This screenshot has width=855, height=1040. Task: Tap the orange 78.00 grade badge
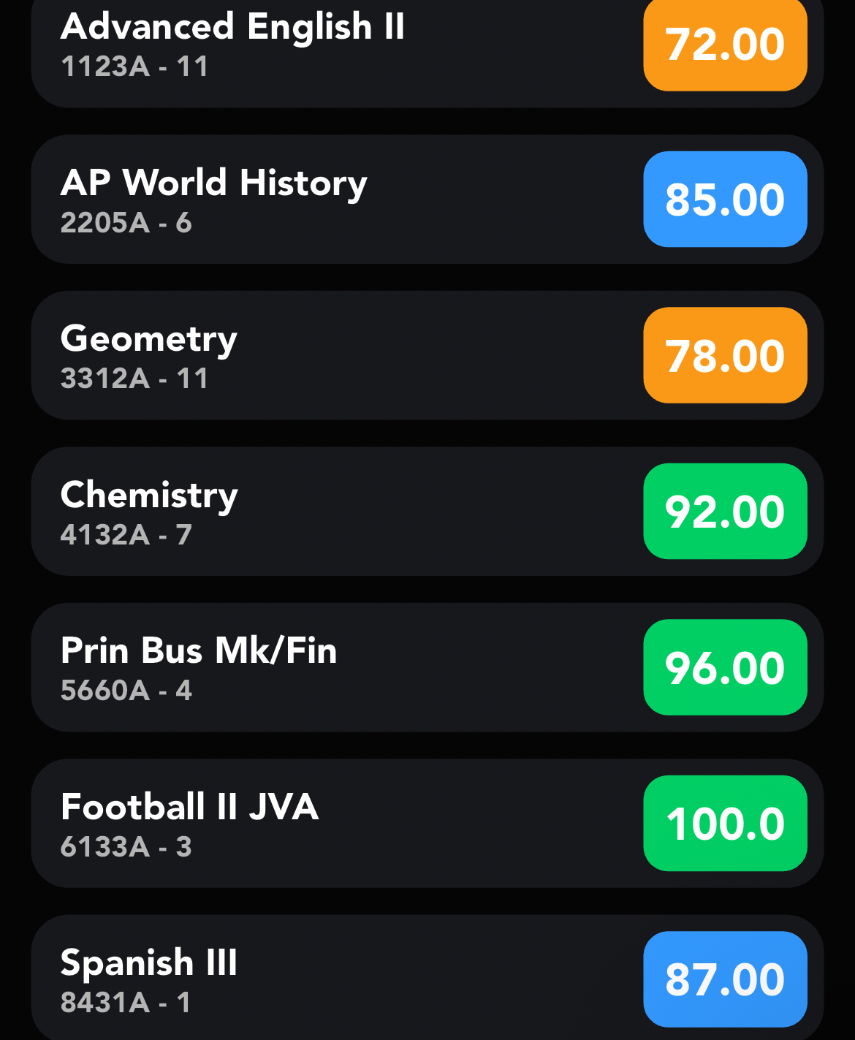(x=725, y=356)
